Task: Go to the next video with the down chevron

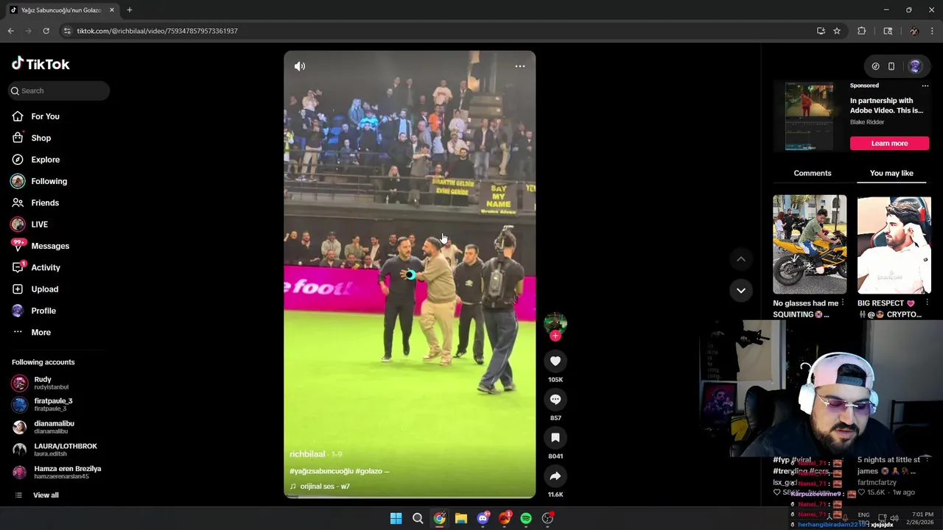Action: point(741,290)
